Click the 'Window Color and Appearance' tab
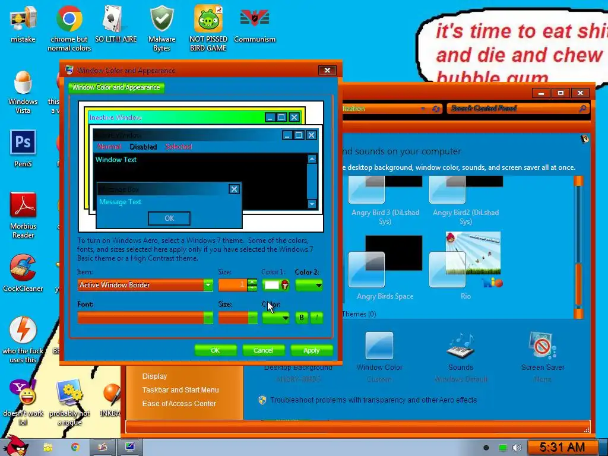Screen dimensions: 608x456 116,87
